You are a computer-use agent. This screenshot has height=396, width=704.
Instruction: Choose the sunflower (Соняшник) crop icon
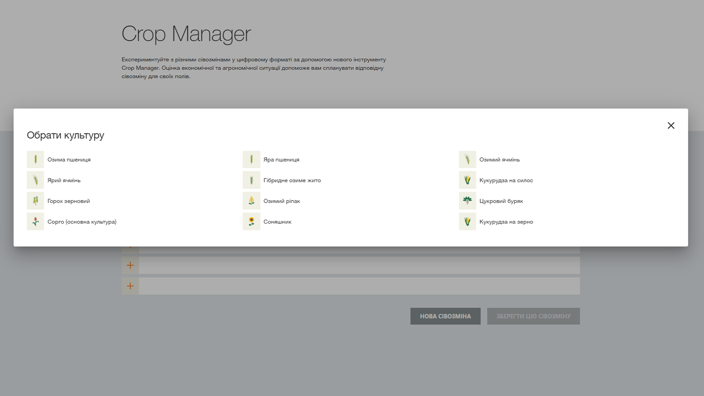tap(251, 222)
